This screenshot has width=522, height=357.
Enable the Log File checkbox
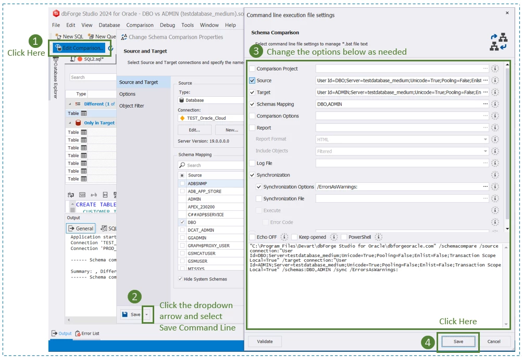tap(252, 163)
